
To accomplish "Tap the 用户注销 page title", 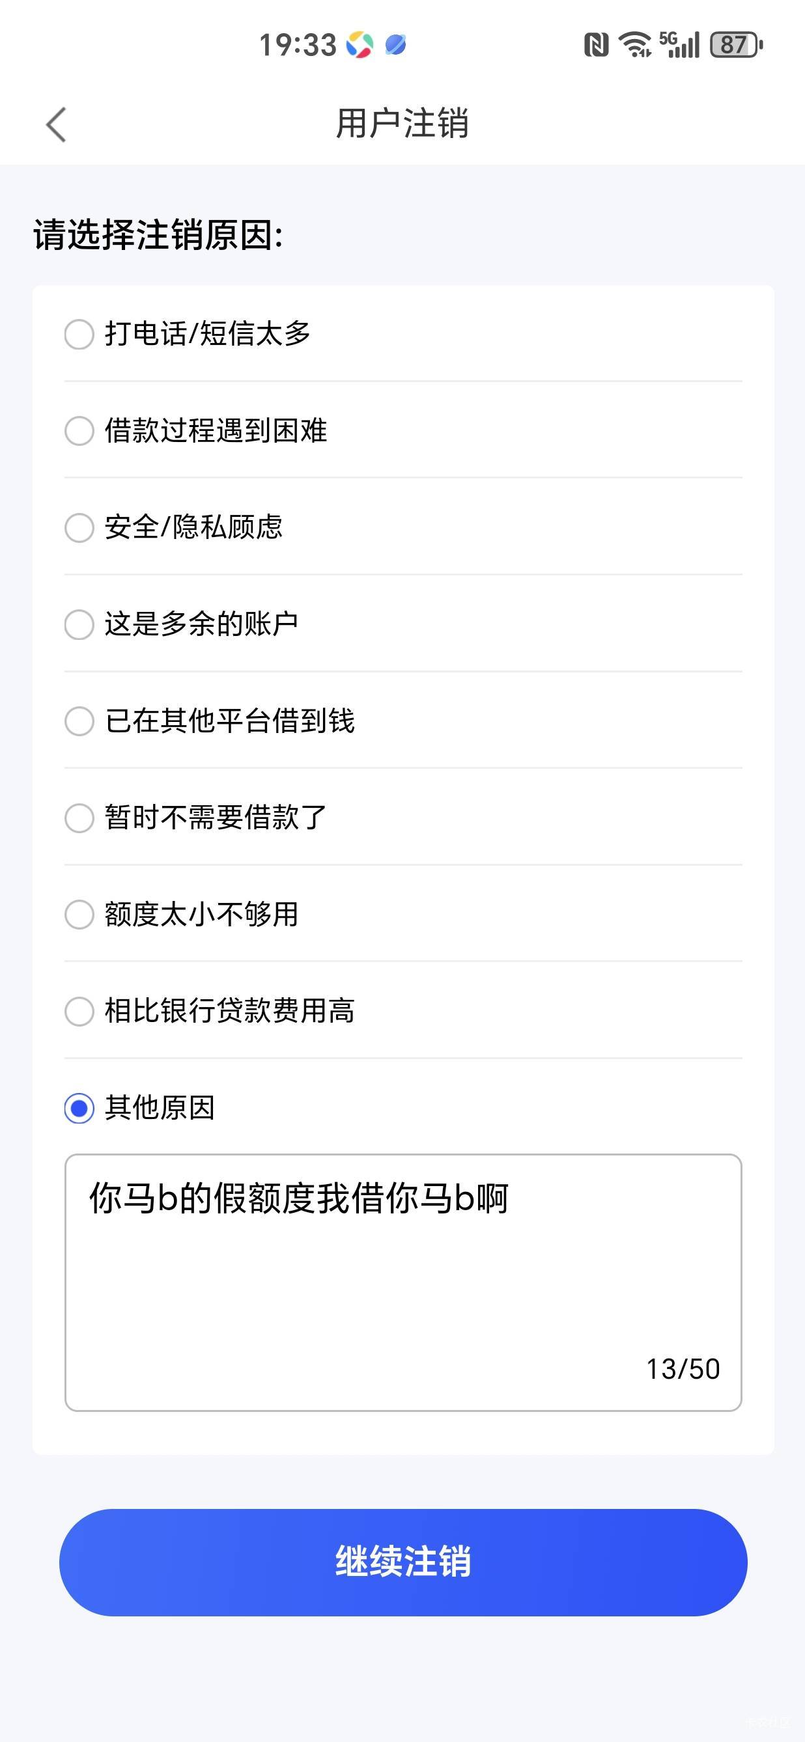I will [x=402, y=124].
